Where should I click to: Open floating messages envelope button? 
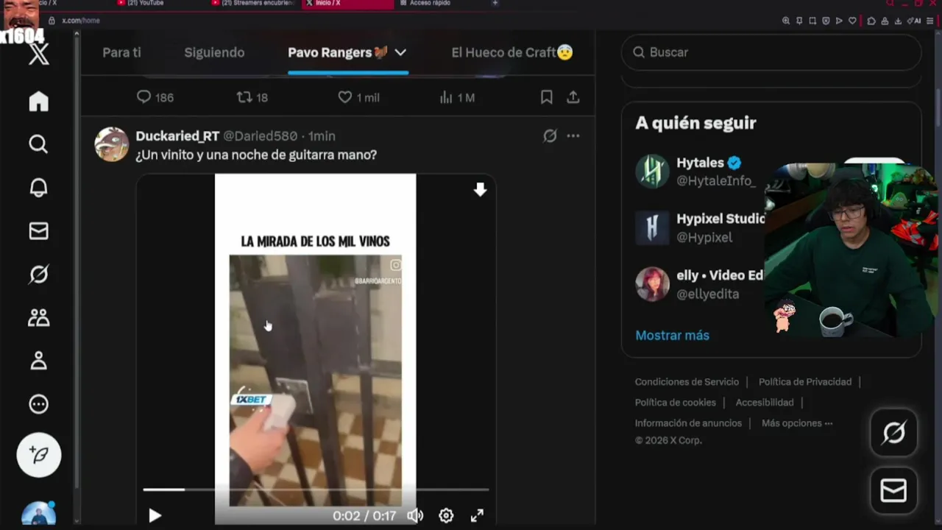point(893,490)
